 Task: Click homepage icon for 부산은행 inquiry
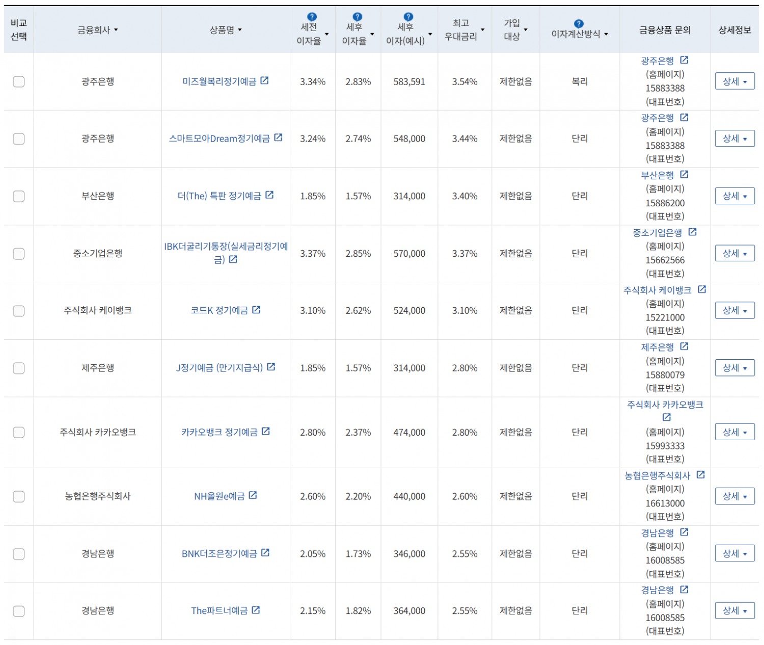(x=684, y=175)
